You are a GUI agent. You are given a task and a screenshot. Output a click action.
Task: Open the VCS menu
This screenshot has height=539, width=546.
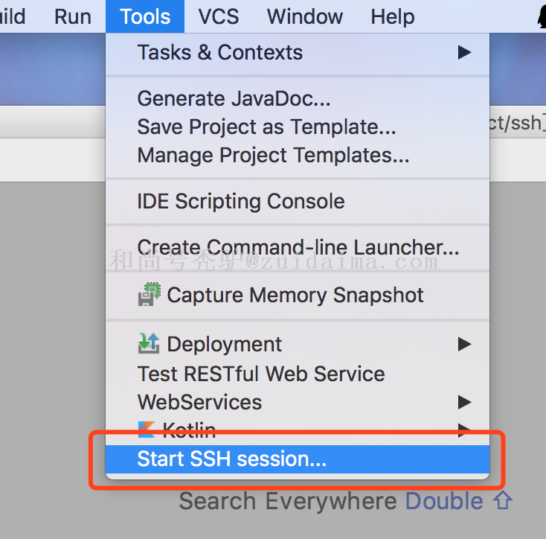pos(218,16)
